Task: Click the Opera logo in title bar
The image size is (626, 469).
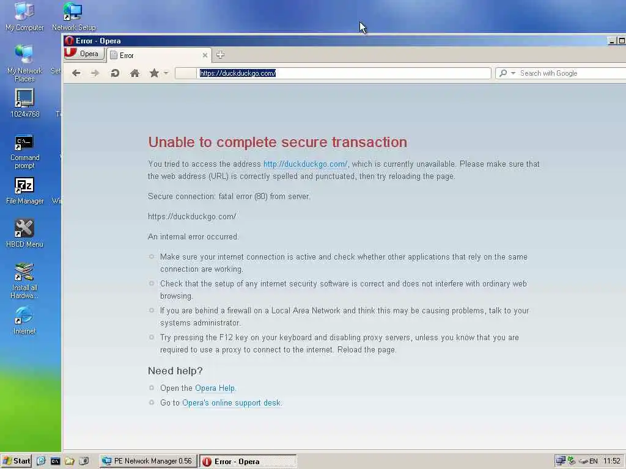Action: click(69, 41)
